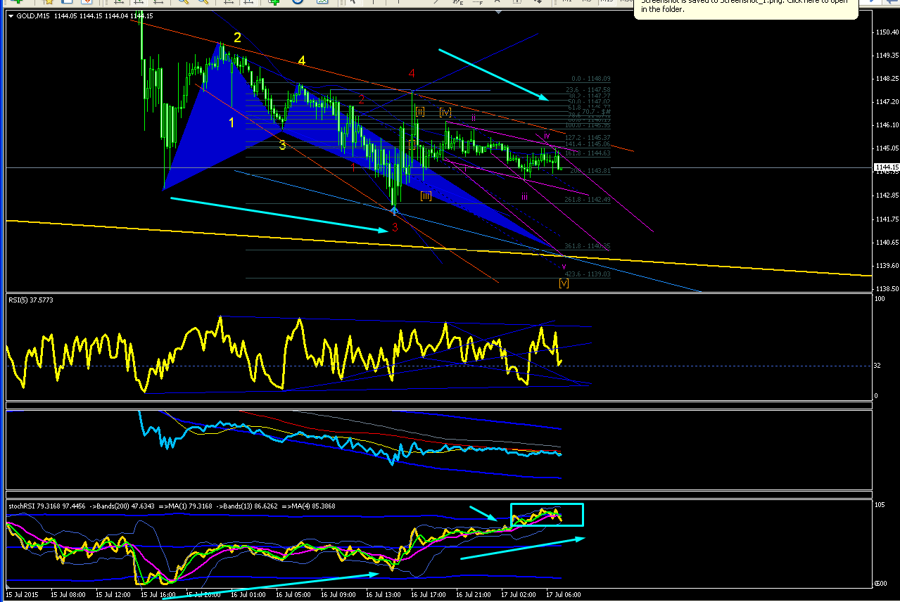Click the 15 Jul 12:00 time axis label
The height and width of the screenshot is (602, 900).
(114, 594)
